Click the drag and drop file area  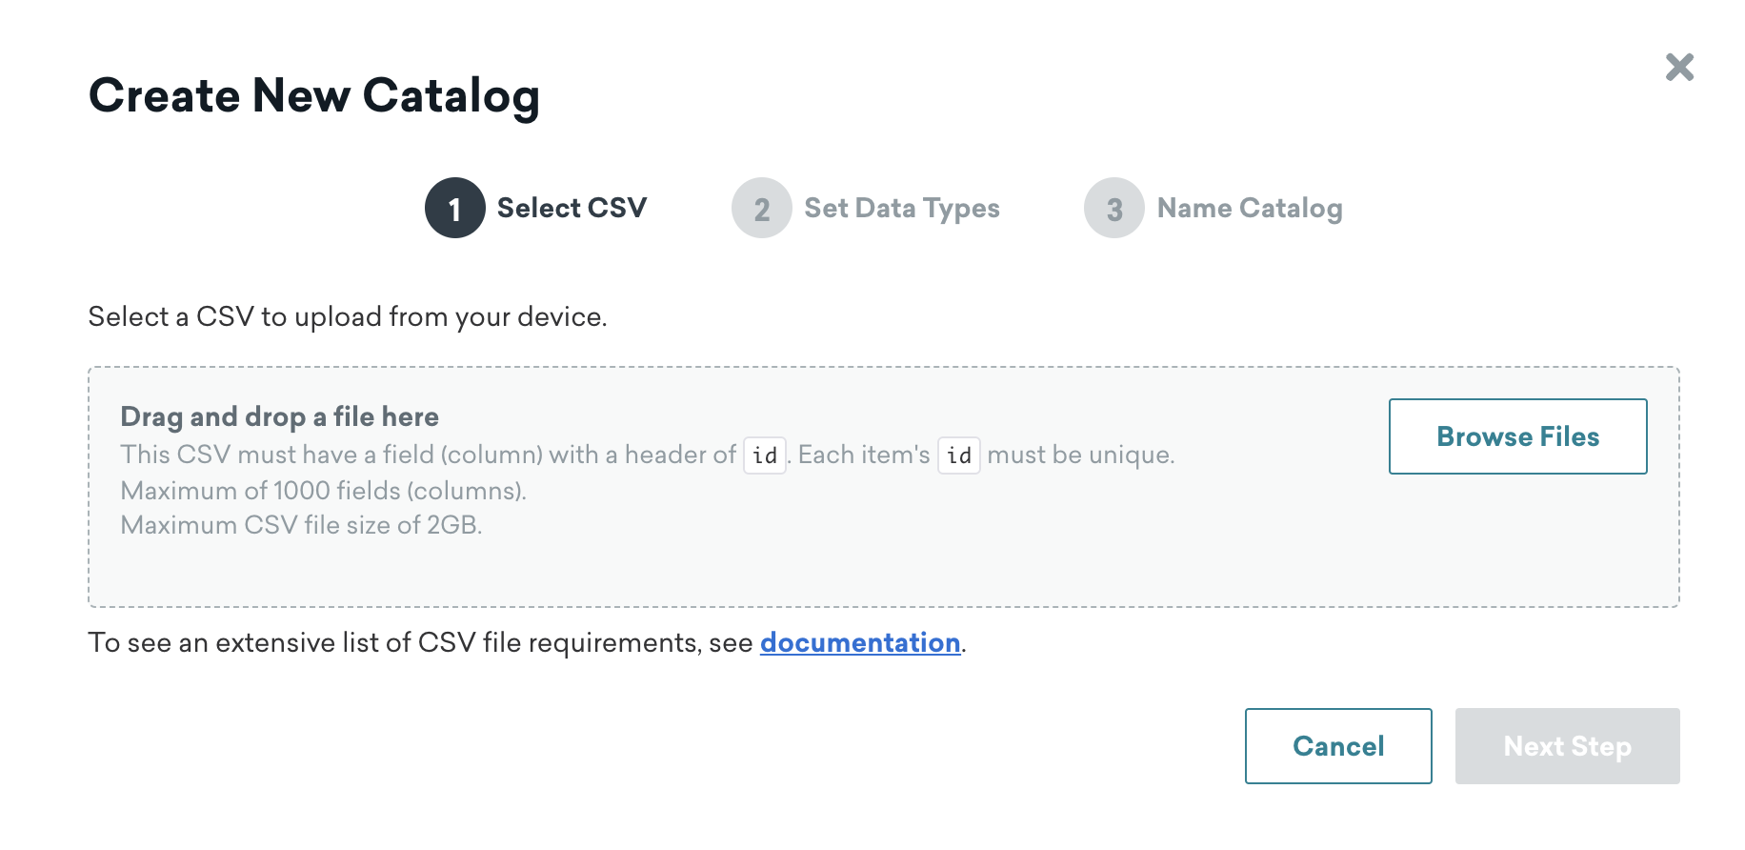click(884, 487)
